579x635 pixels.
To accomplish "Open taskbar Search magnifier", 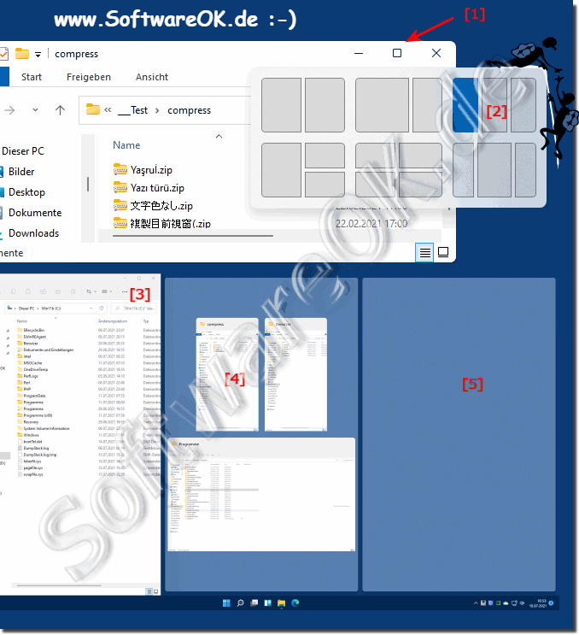I will coord(240,603).
